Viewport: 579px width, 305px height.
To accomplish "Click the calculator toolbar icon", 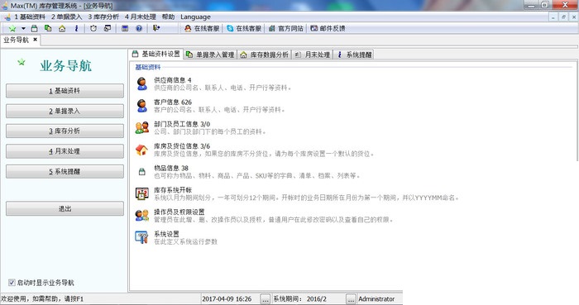I will point(125,28).
